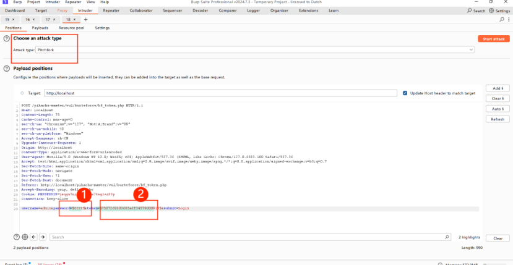The height and width of the screenshot is (265, 513).
Task: Focus the request Search field
Action: point(250,237)
